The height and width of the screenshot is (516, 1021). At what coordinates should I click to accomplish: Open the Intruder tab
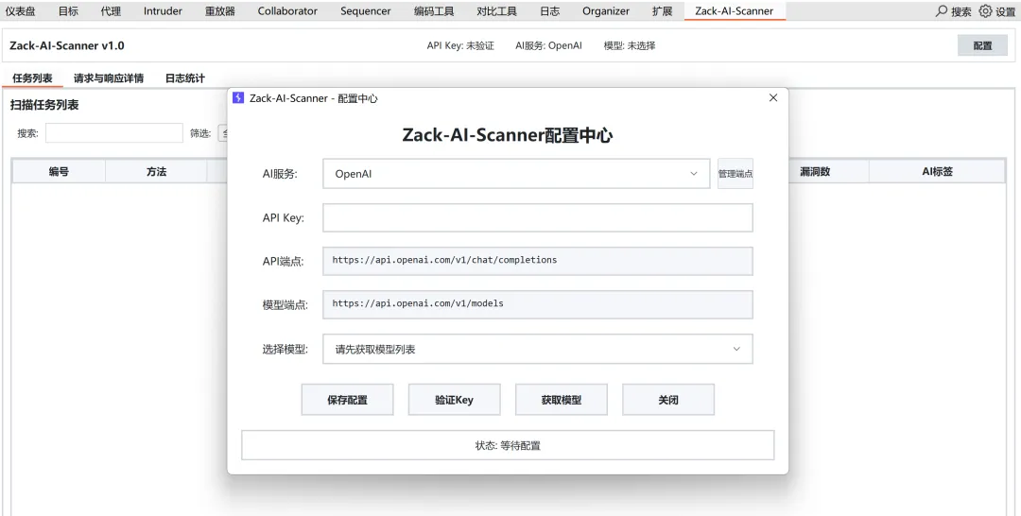pos(163,11)
